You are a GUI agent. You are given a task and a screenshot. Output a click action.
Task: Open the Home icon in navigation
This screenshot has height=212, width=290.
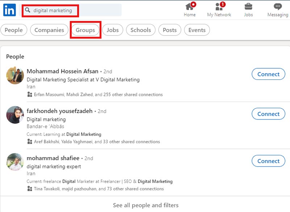coord(190,7)
